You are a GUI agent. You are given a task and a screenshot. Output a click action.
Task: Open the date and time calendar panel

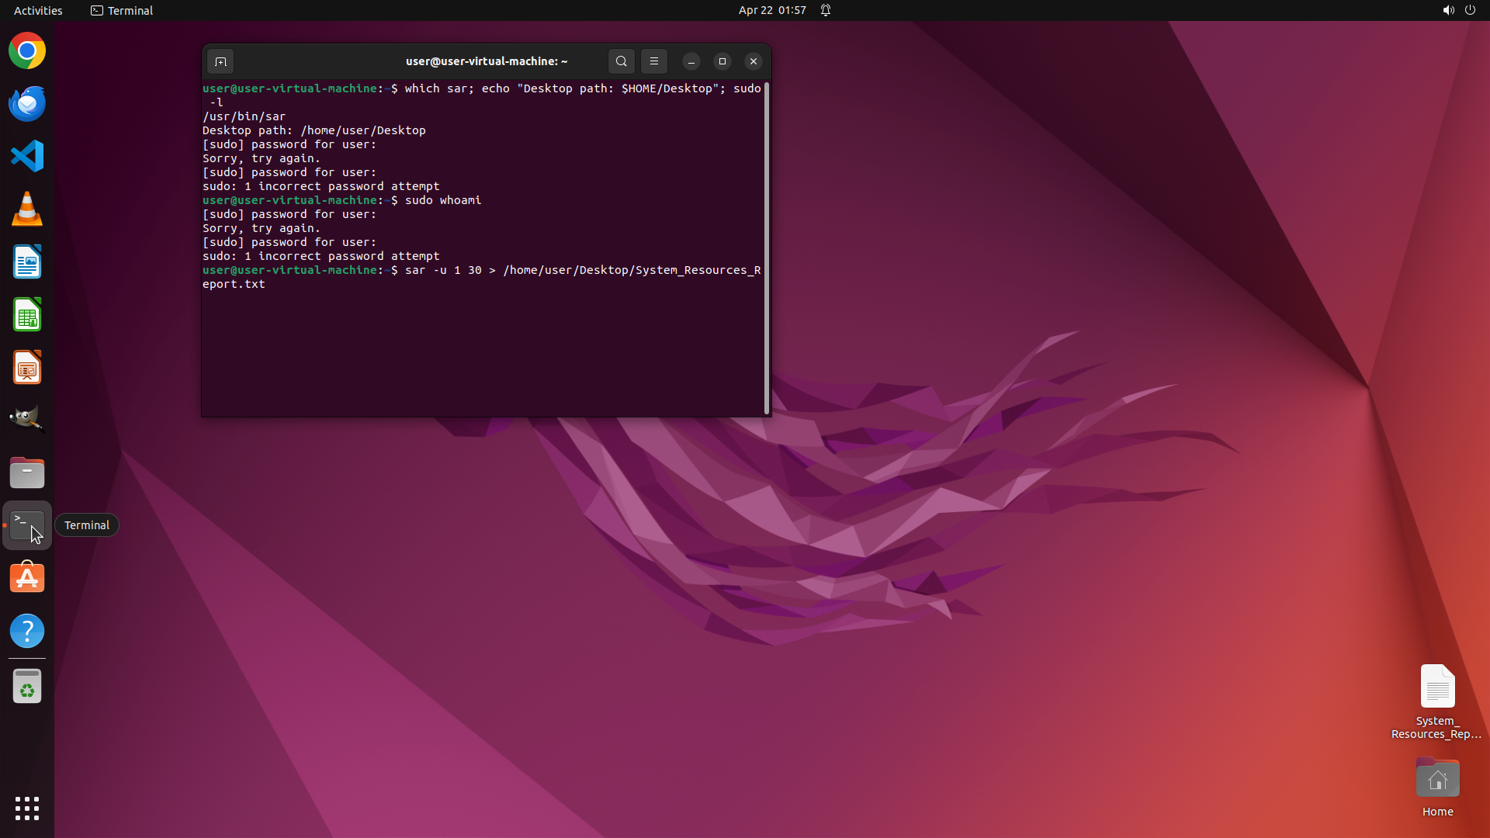coord(771,10)
